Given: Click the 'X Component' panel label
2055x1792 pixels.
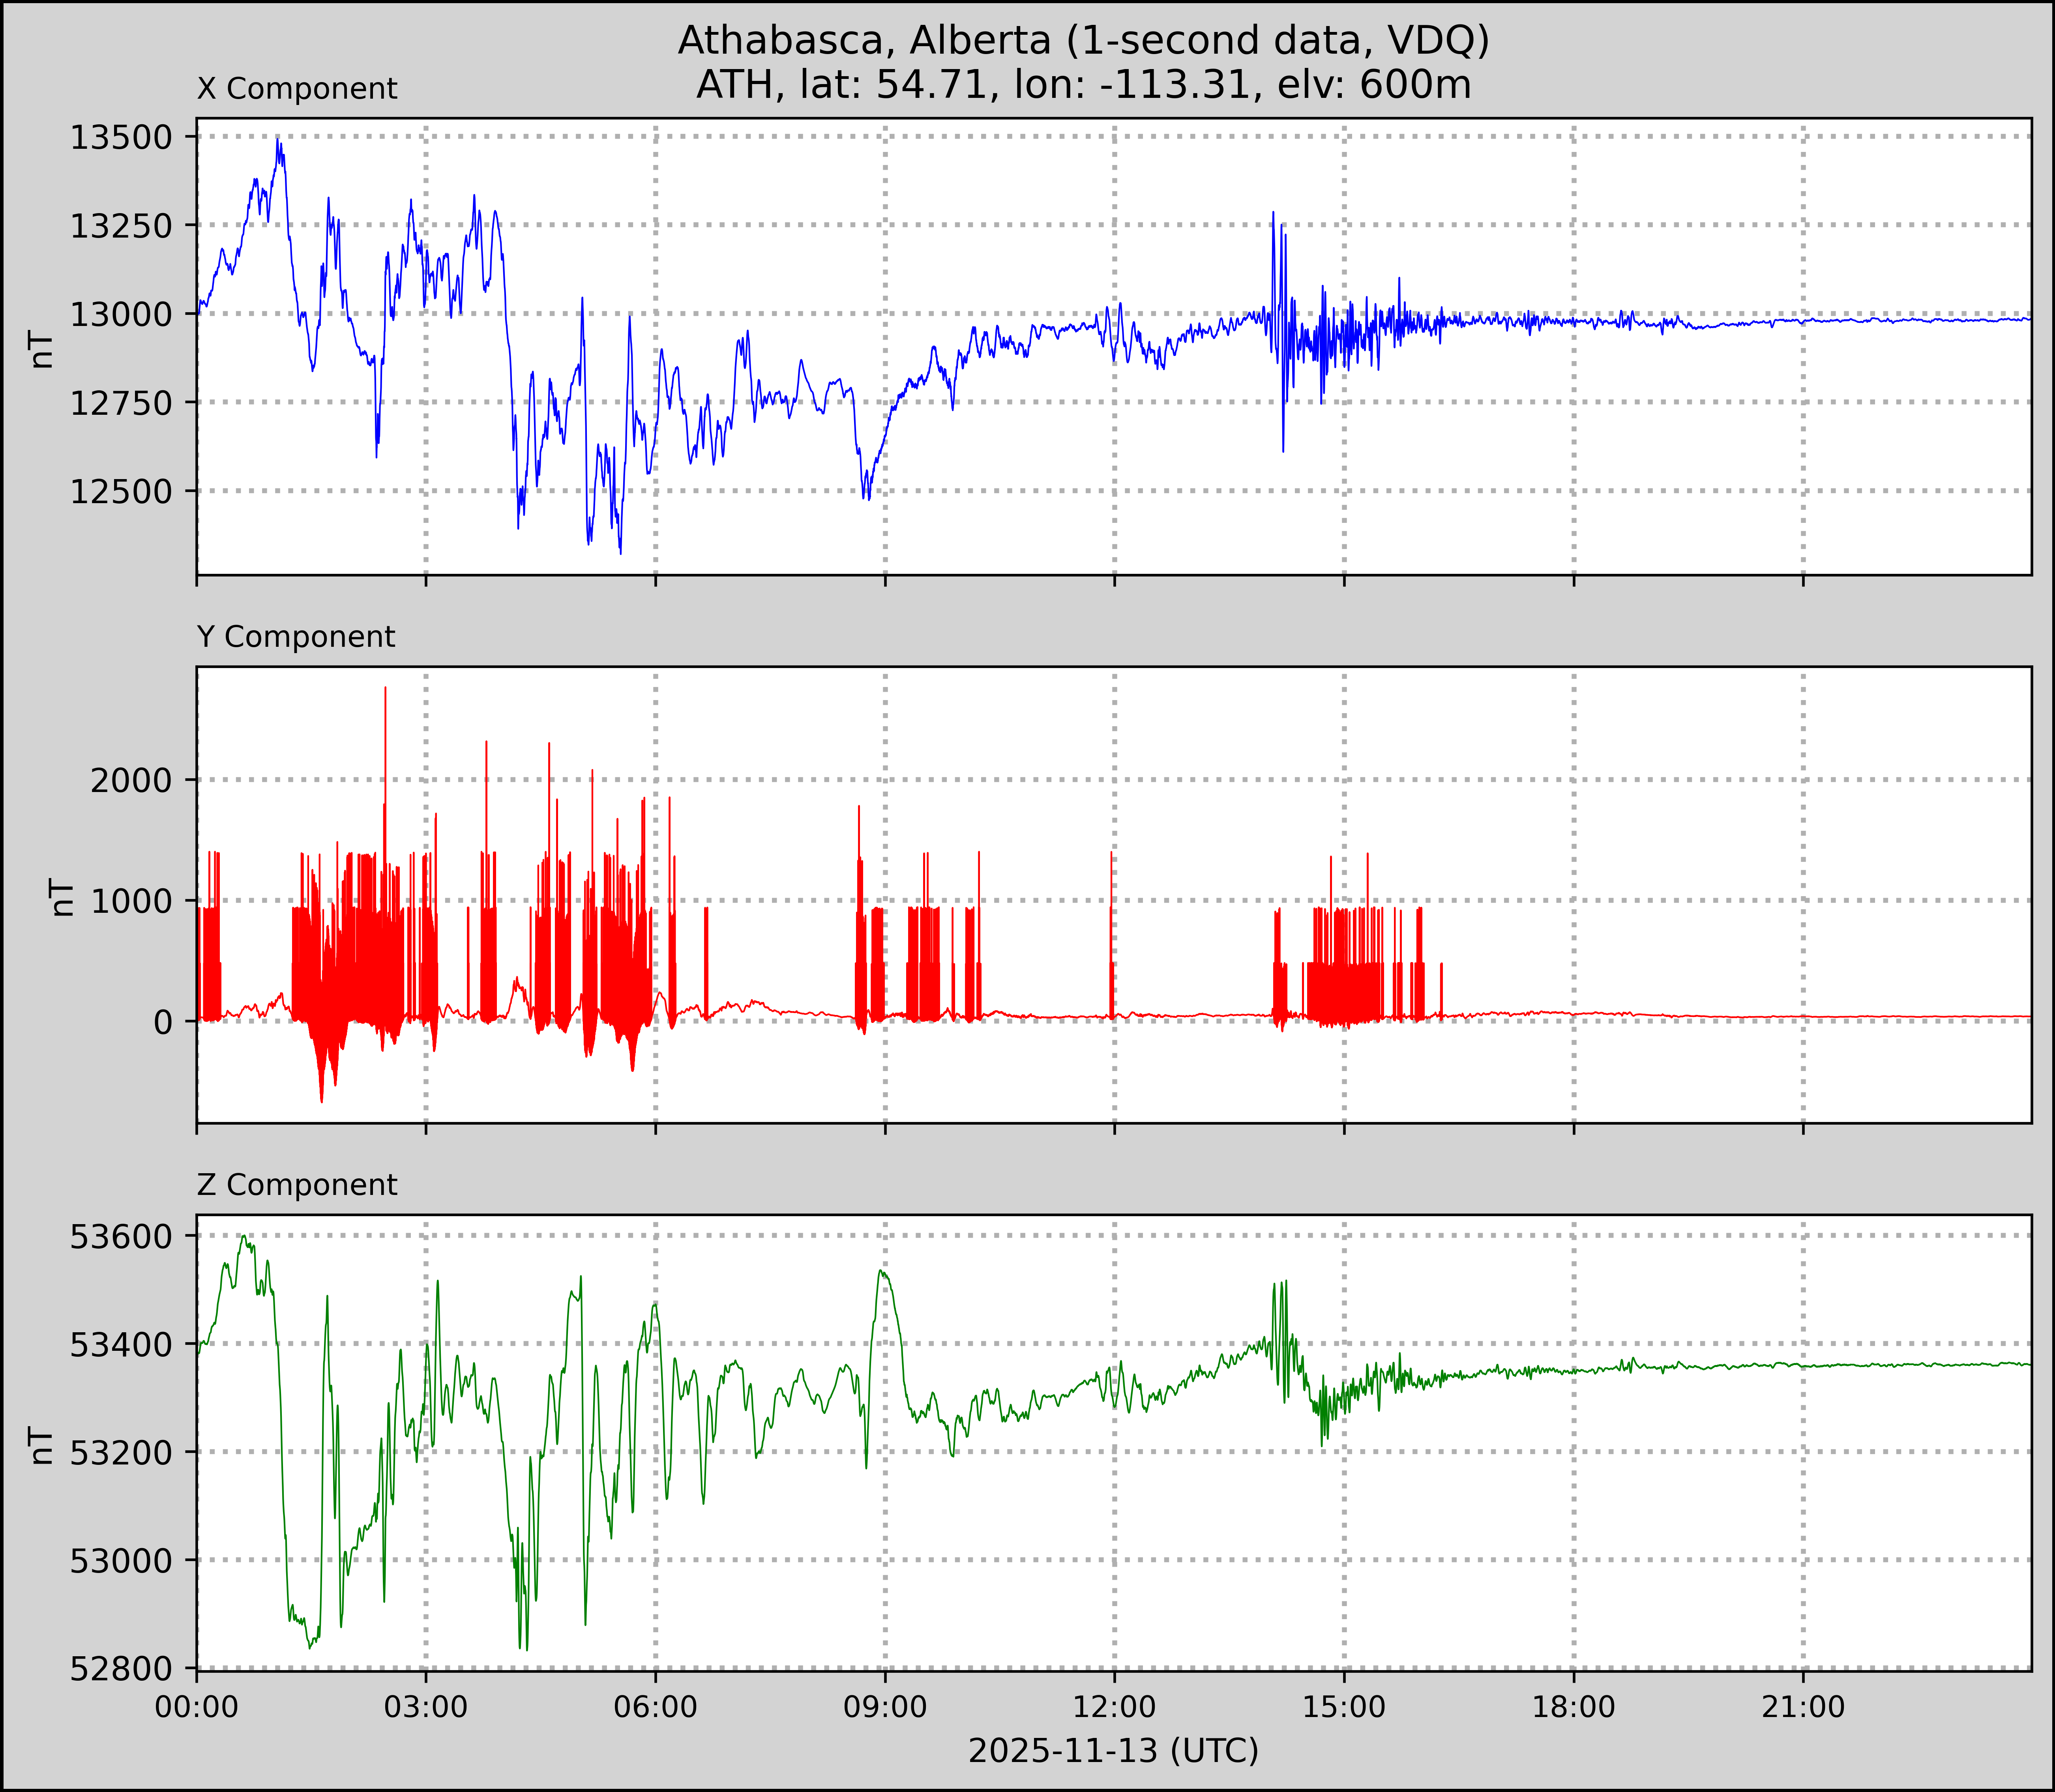Looking at the screenshot, I should (297, 89).
